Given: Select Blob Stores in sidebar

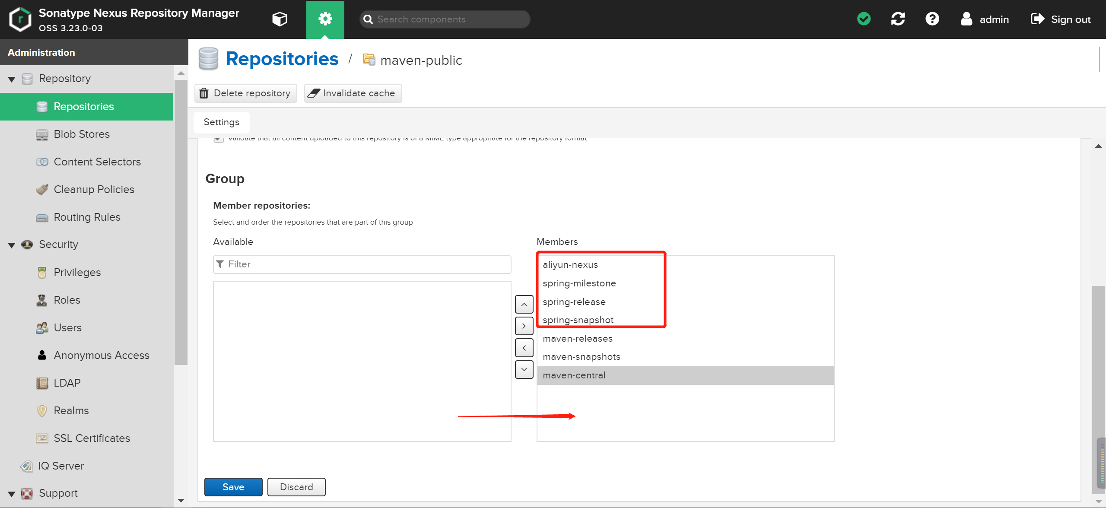Looking at the screenshot, I should [x=82, y=134].
